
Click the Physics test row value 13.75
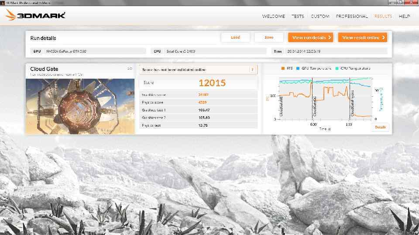coord(203,125)
